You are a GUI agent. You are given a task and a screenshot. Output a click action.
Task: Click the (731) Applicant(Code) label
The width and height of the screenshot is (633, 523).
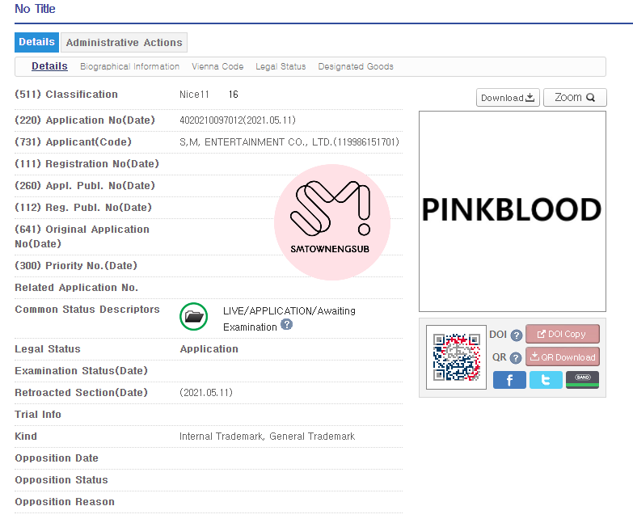(x=73, y=142)
